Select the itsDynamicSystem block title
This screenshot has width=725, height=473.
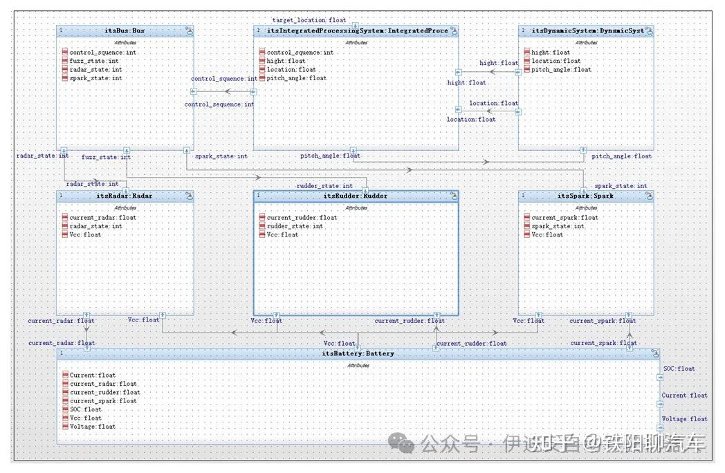(x=587, y=31)
